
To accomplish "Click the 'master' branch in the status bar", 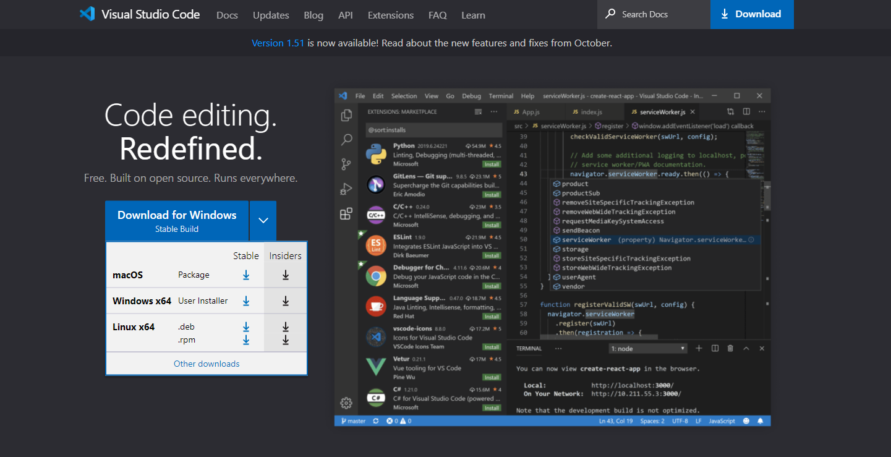I will coord(353,421).
